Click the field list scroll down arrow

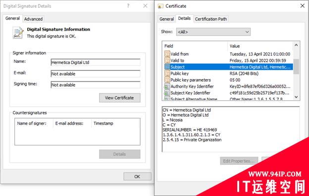296,97
